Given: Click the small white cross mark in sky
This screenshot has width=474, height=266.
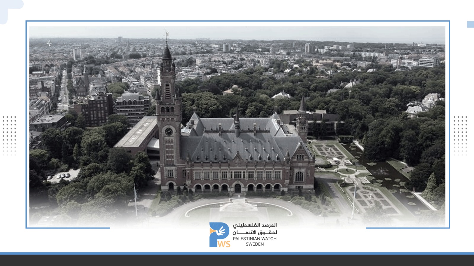Looking at the screenshot, I should [49, 43].
